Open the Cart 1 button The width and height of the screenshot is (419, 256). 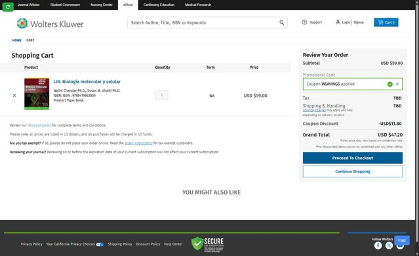[386, 22]
